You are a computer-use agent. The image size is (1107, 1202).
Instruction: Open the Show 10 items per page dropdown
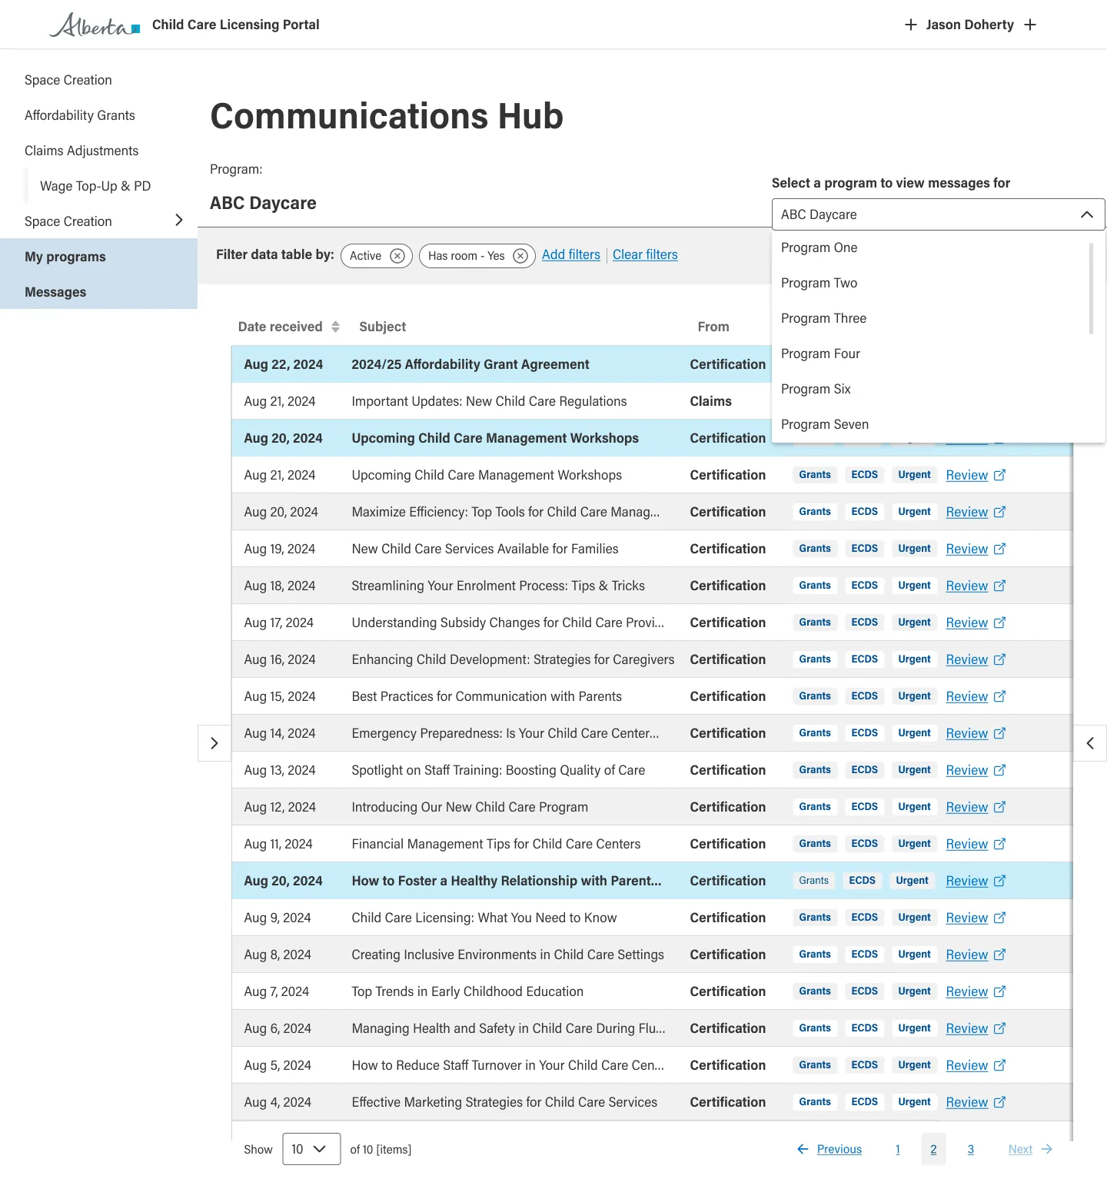click(x=311, y=1149)
